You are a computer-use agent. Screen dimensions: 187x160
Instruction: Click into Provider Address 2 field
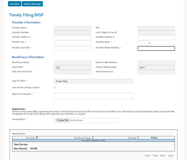pyautogui.click(x=156, y=38)
